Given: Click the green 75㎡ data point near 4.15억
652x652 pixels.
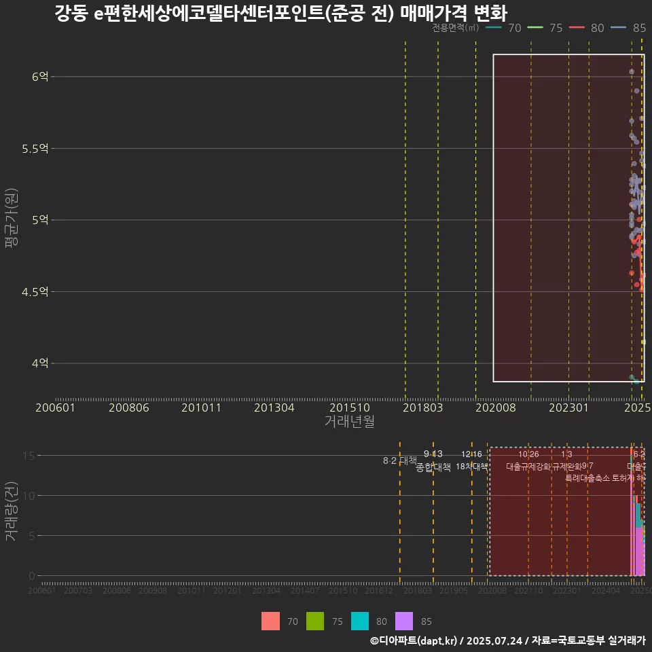Looking at the screenshot, I should click(x=643, y=342).
